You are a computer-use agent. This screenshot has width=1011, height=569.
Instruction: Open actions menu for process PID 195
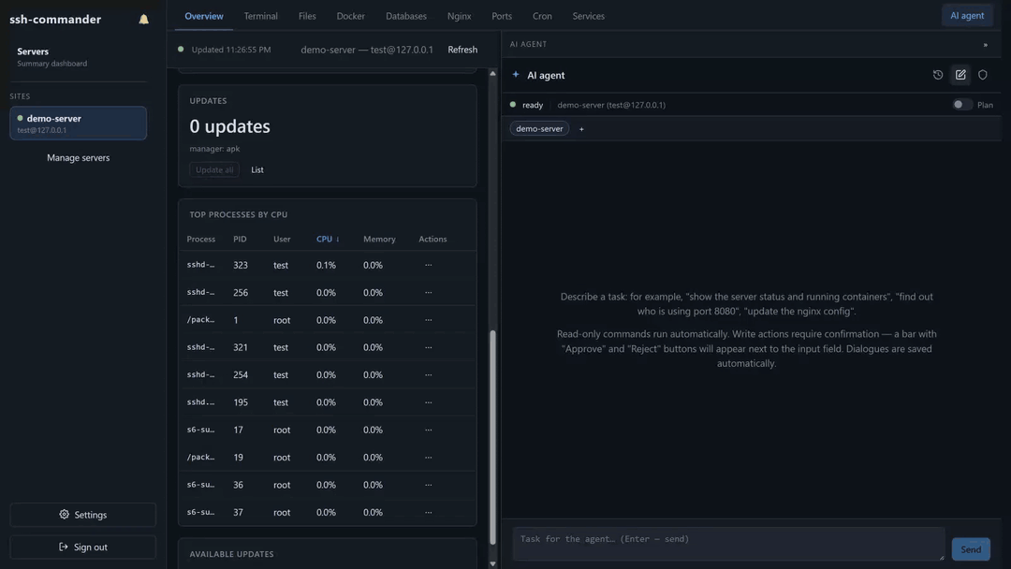tap(428, 402)
